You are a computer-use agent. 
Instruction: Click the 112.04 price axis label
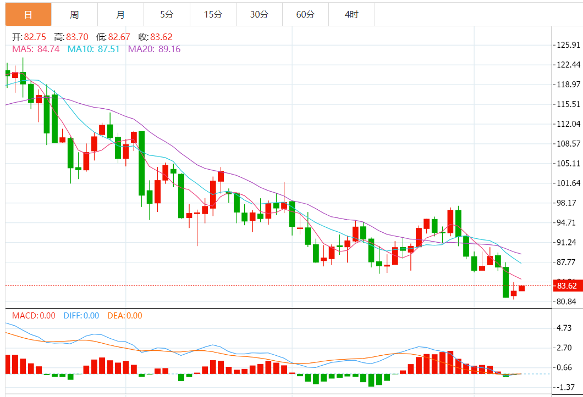click(x=569, y=124)
